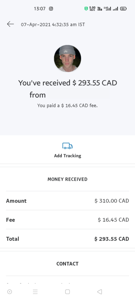This screenshot has width=135, height=300.
Task: Select the Total $ 293.55 CAD row
Action: (x=67, y=238)
